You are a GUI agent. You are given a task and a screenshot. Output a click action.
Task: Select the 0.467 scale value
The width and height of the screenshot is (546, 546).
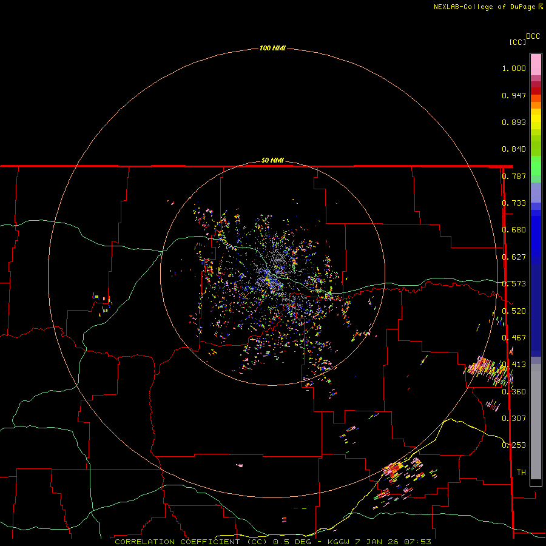coord(514,338)
